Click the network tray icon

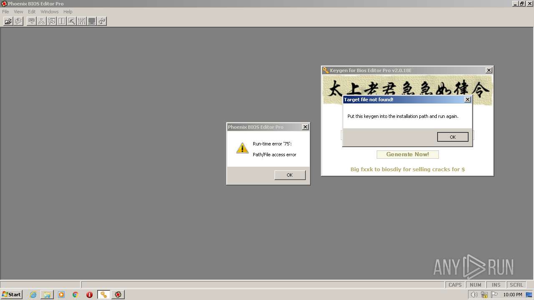pyautogui.click(x=484, y=295)
